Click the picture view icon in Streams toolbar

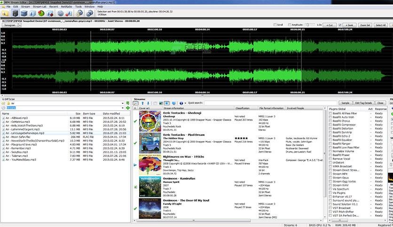click(x=161, y=103)
